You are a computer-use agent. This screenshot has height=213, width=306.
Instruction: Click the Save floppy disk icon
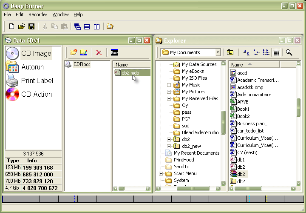pos(31,26)
